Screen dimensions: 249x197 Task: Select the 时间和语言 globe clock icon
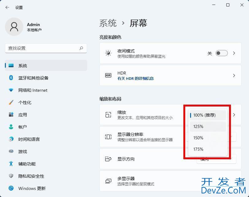[11, 139]
